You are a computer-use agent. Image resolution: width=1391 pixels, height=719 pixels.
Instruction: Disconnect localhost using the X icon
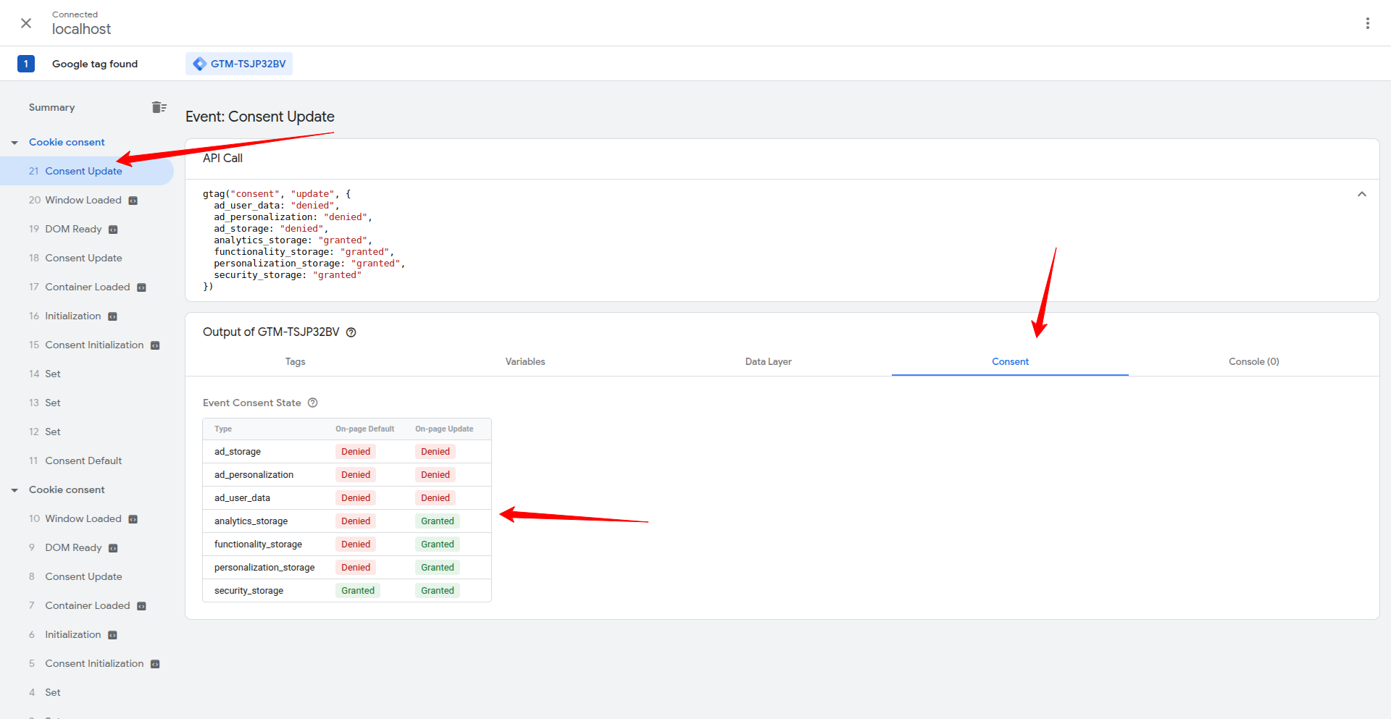click(x=26, y=22)
